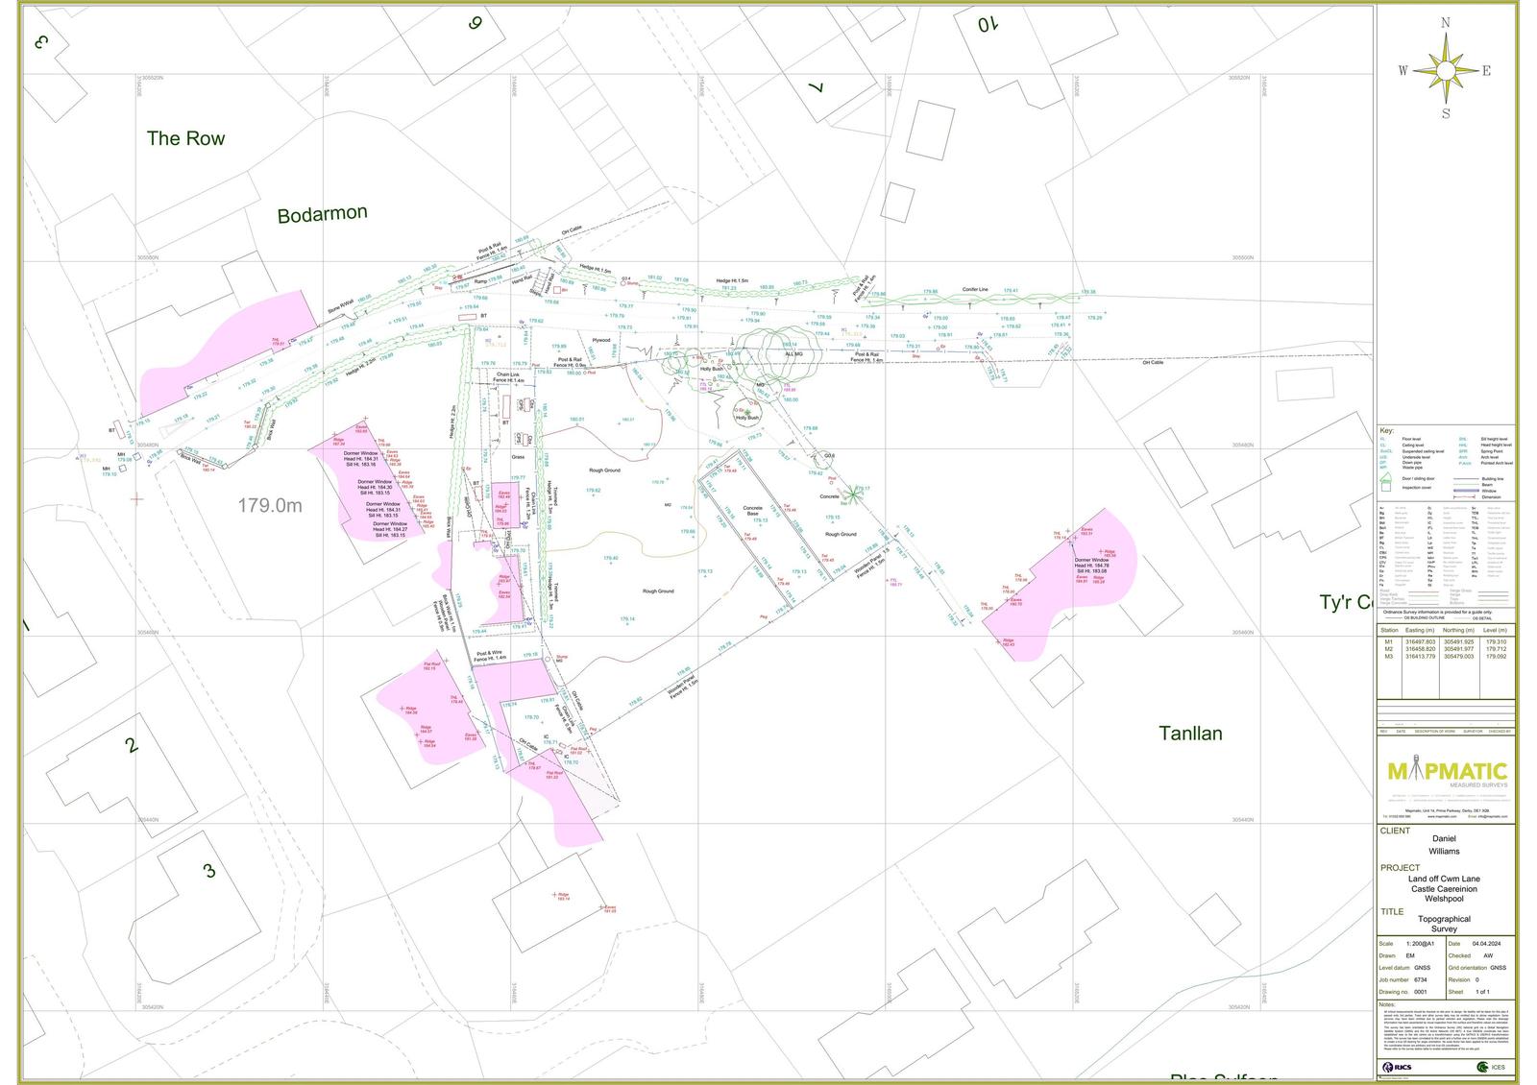The width and height of the screenshot is (1537, 1085).
Task: Click the Concrete Base label on plan
Action: point(752,511)
